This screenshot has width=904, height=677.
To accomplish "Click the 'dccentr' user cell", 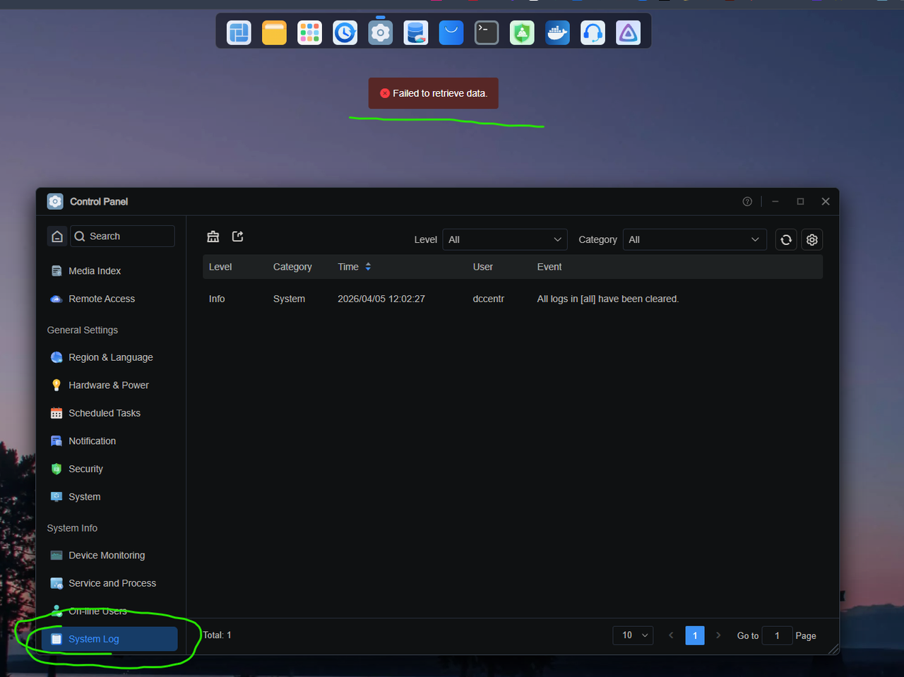I will point(489,299).
